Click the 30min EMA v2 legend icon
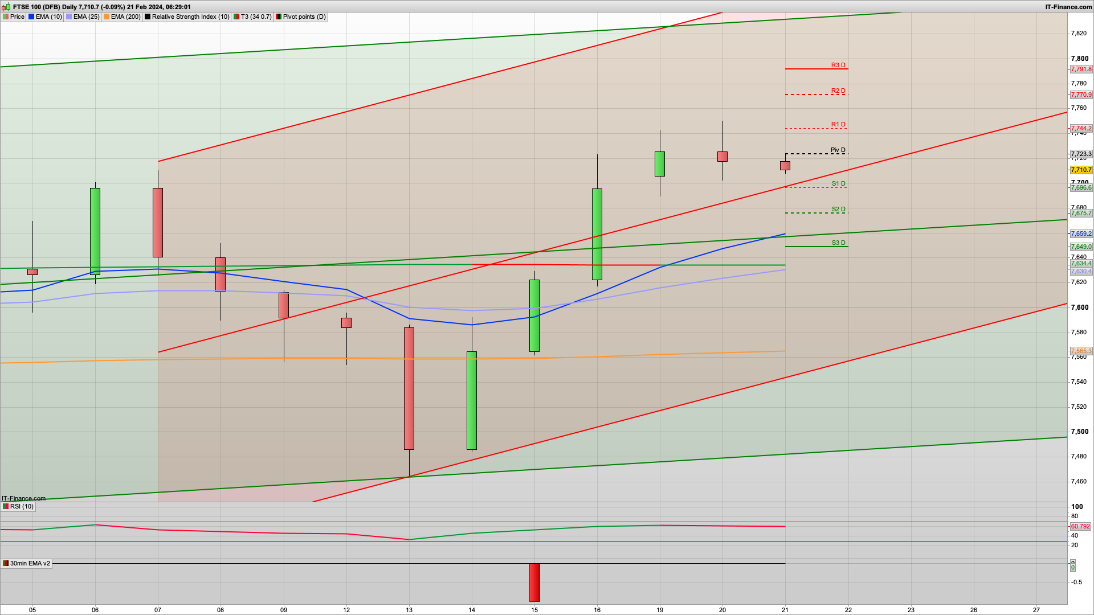This screenshot has height=615, width=1094. (5, 563)
